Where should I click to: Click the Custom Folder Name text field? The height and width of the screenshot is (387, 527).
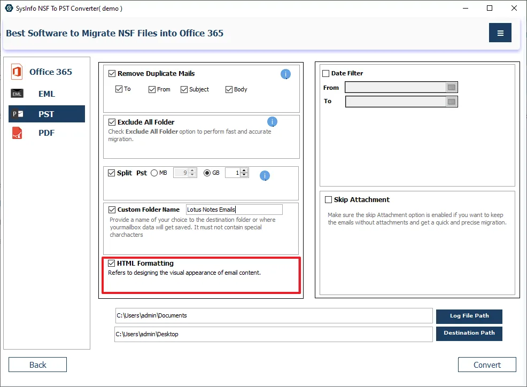pyautogui.click(x=234, y=210)
